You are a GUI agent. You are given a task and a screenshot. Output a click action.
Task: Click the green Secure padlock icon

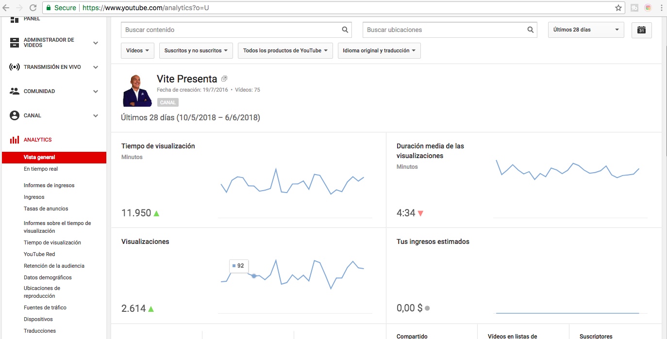click(x=48, y=8)
